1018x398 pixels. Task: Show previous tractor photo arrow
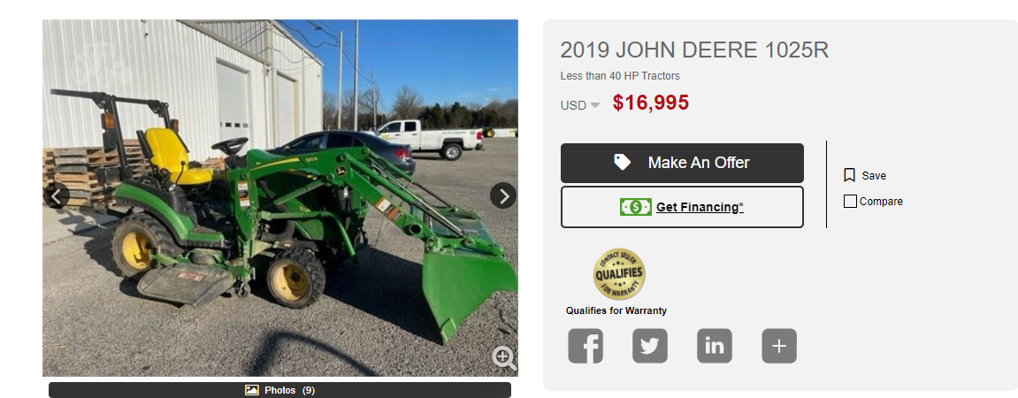[57, 195]
